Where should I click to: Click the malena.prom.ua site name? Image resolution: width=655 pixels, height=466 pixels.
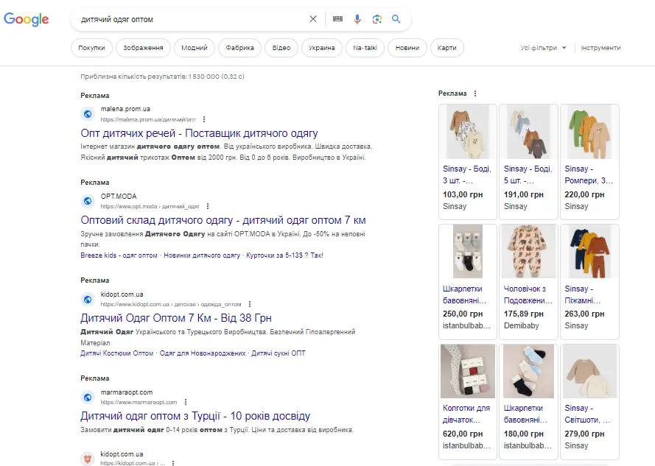pos(125,109)
